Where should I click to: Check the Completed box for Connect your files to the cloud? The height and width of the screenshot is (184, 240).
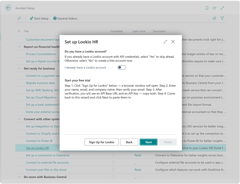pyautogui.click(x=113, y=170)
